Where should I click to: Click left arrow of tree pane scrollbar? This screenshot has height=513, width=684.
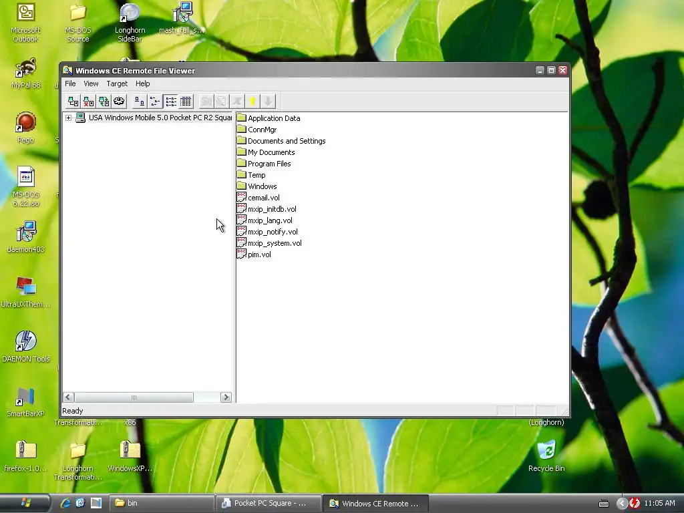coord(69,397)
